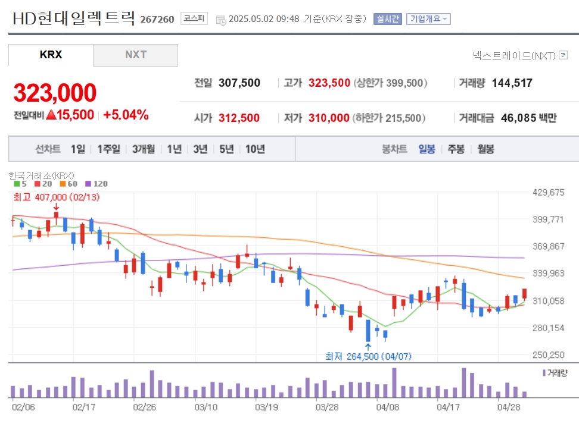Select the 1일 line chart period
This screenshot has width=579, height=424.
[x=78, y=149]
